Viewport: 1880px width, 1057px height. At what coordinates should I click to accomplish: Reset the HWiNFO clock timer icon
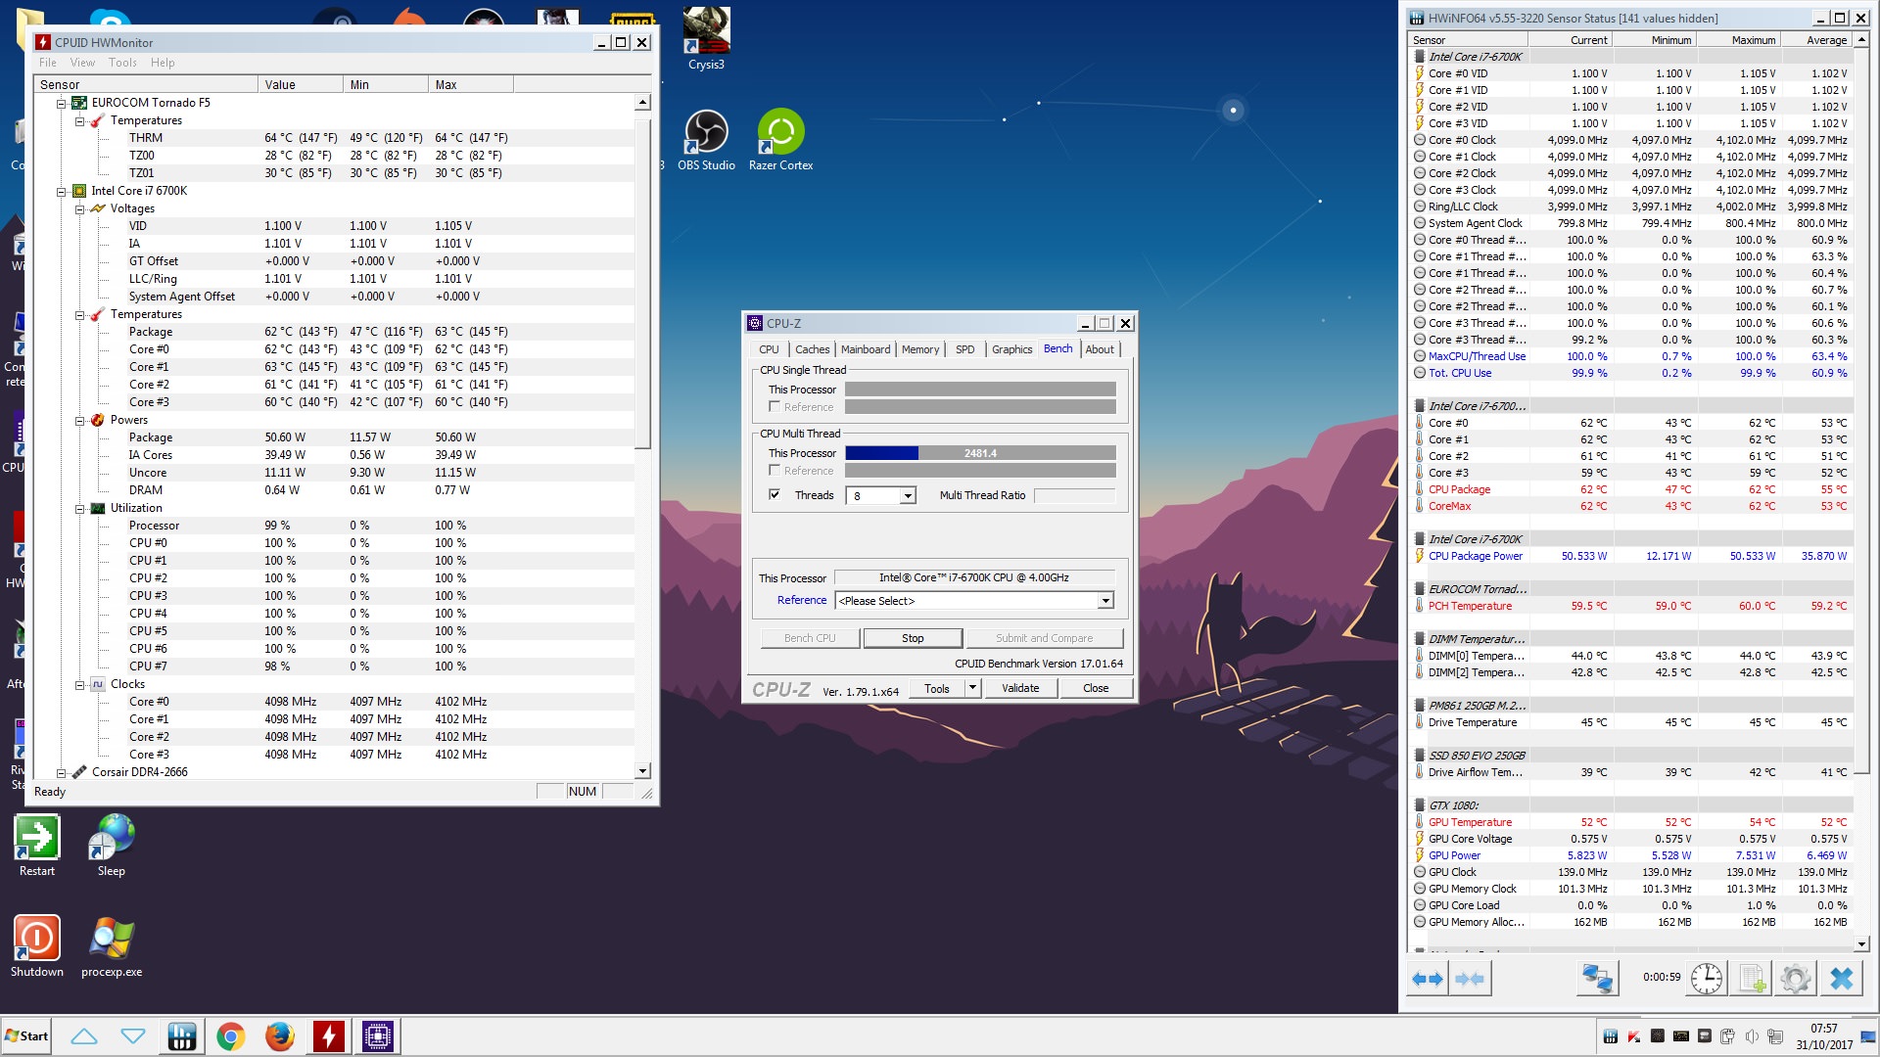1707,979
